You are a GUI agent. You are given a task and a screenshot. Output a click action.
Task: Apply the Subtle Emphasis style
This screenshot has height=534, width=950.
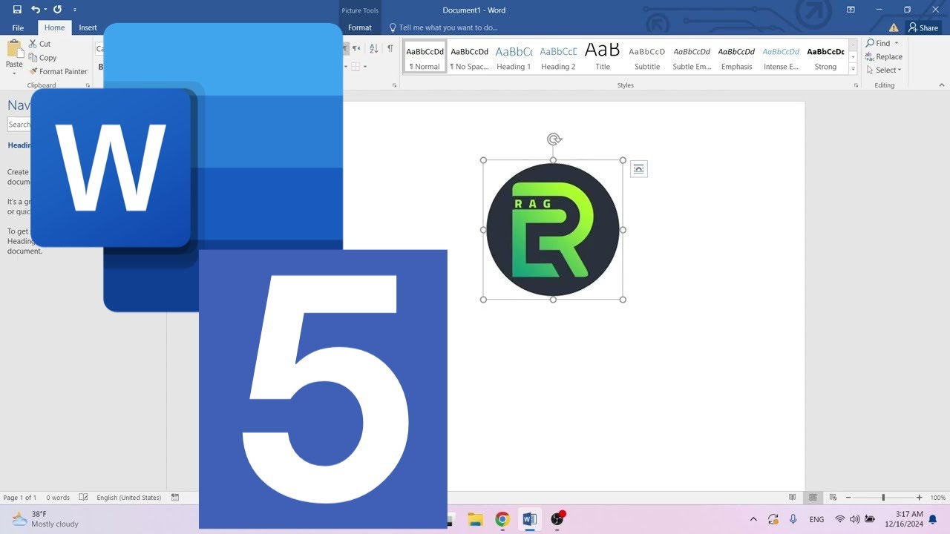coord(692,56)
